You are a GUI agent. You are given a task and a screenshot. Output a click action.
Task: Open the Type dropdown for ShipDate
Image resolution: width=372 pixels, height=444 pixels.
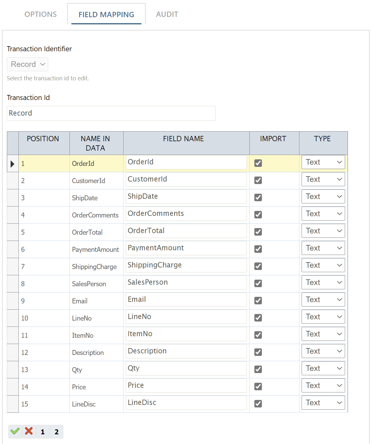(323, 196)
